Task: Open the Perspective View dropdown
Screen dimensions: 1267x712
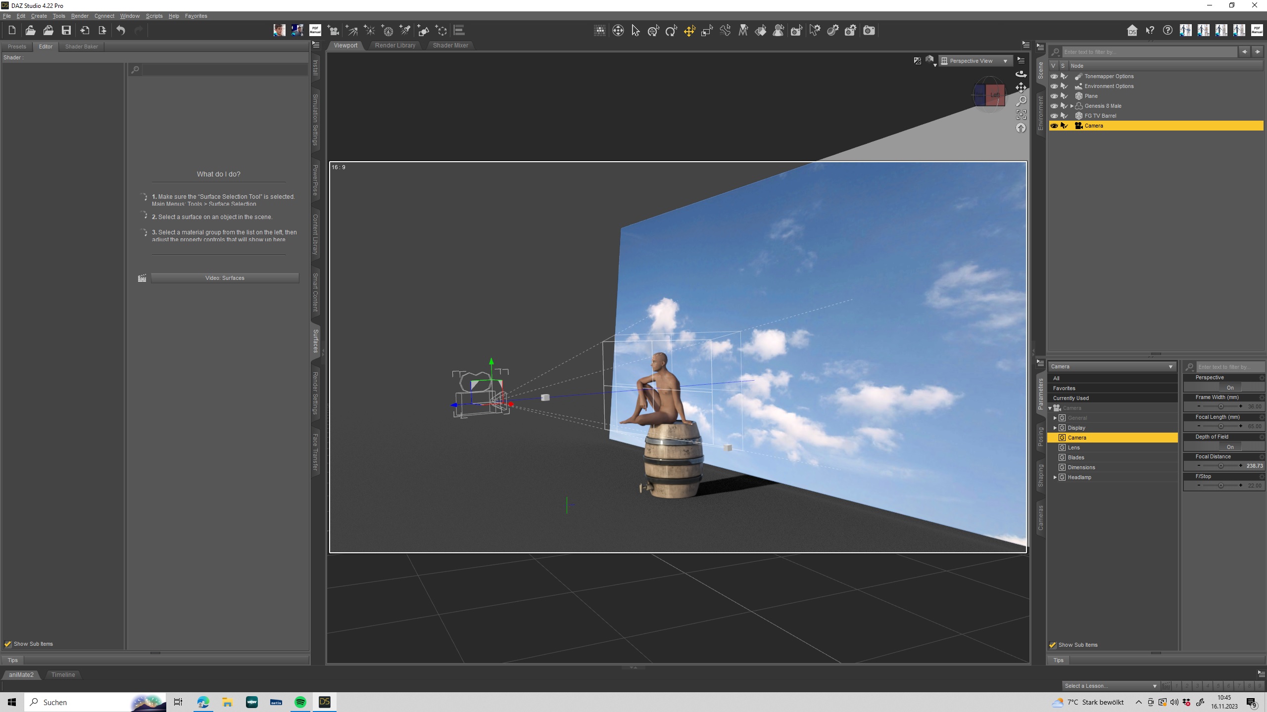Action: [x=975, y=61]
